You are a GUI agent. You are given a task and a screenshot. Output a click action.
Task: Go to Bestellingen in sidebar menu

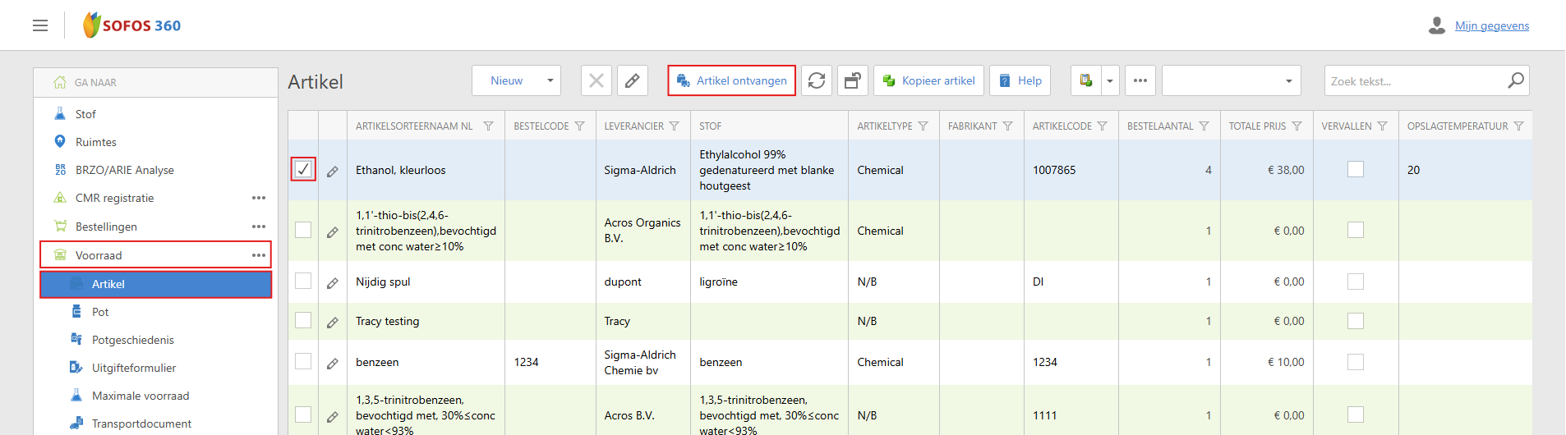click(106, 227)
